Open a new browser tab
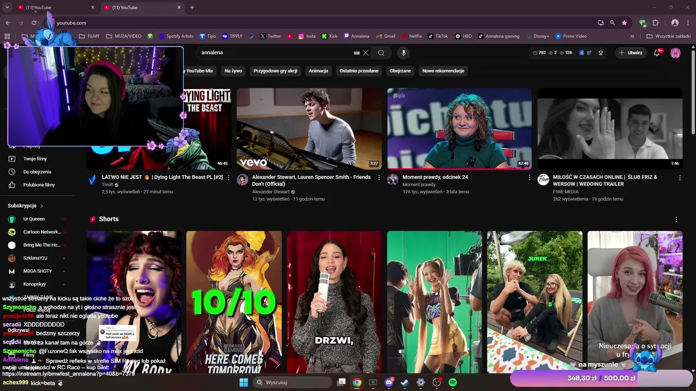Image resolution: width=696 pixels, height=391 pixels. [192, 8]
